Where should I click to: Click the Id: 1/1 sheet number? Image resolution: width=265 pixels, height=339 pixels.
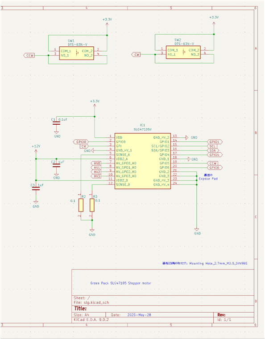224,320
